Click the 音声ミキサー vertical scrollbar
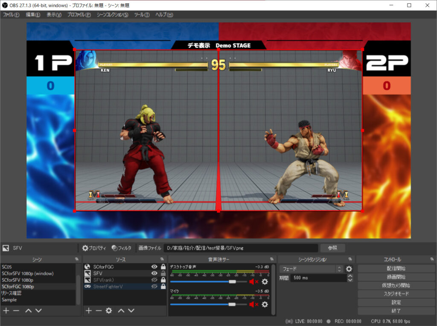This screenshot has width=437, height=326. pyautogui.click(x=274, y=289)
